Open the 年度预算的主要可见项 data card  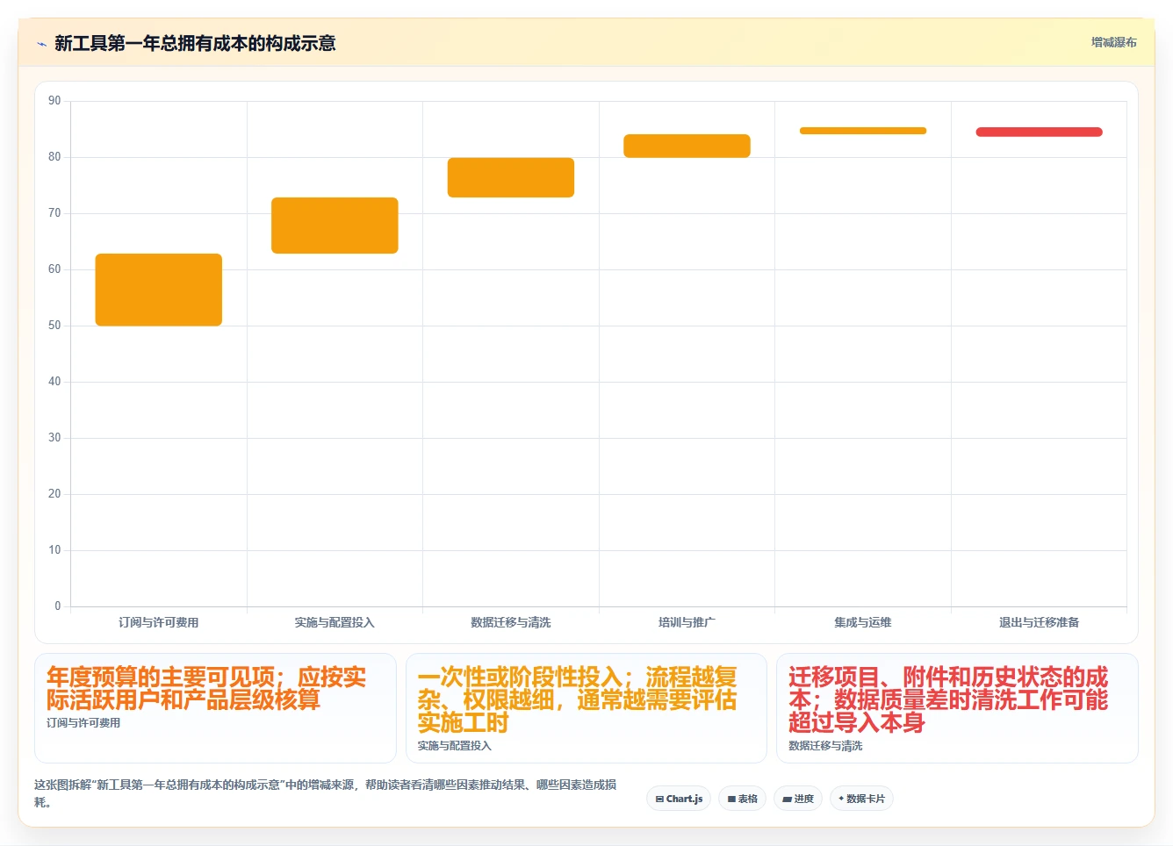(215, 708)
